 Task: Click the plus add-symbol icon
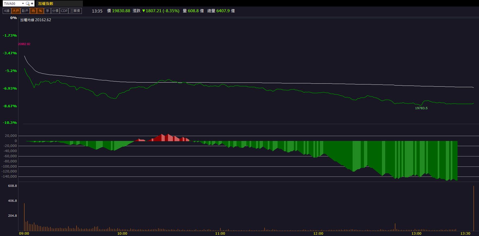coord(32,4)
